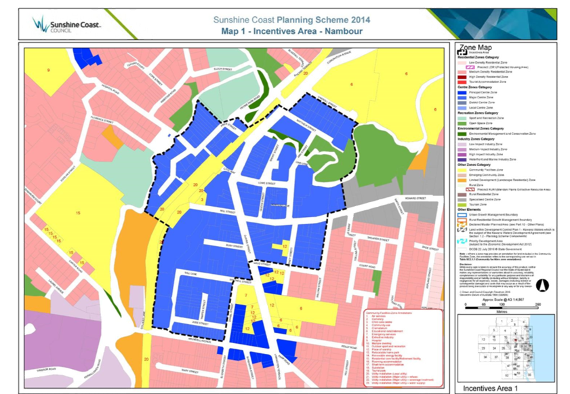Select the Open Space Zone color swatch
The image size is (570, 394).
click(x=463, y=122)
